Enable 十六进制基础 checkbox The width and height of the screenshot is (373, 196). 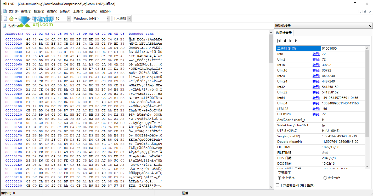(x=278, y=185)
